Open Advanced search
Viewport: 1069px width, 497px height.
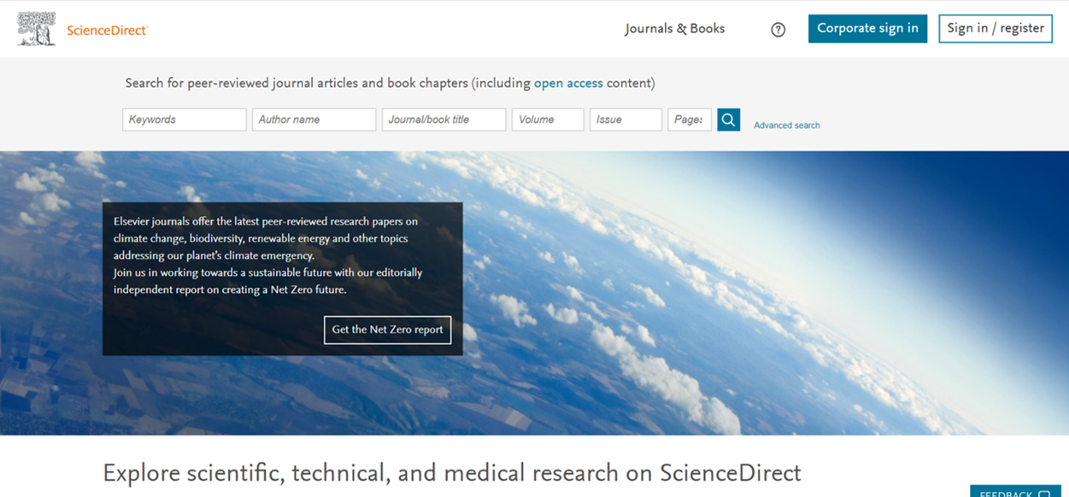pyautogui.click(x=786, y=125)
